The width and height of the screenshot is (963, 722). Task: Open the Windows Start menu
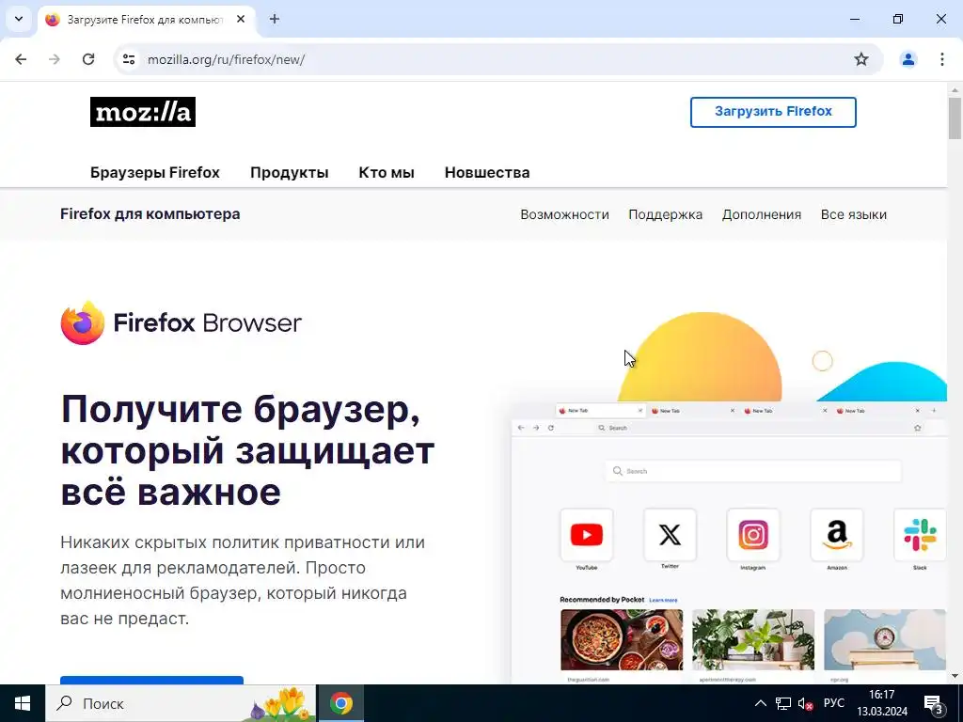[x=23, y=703]
